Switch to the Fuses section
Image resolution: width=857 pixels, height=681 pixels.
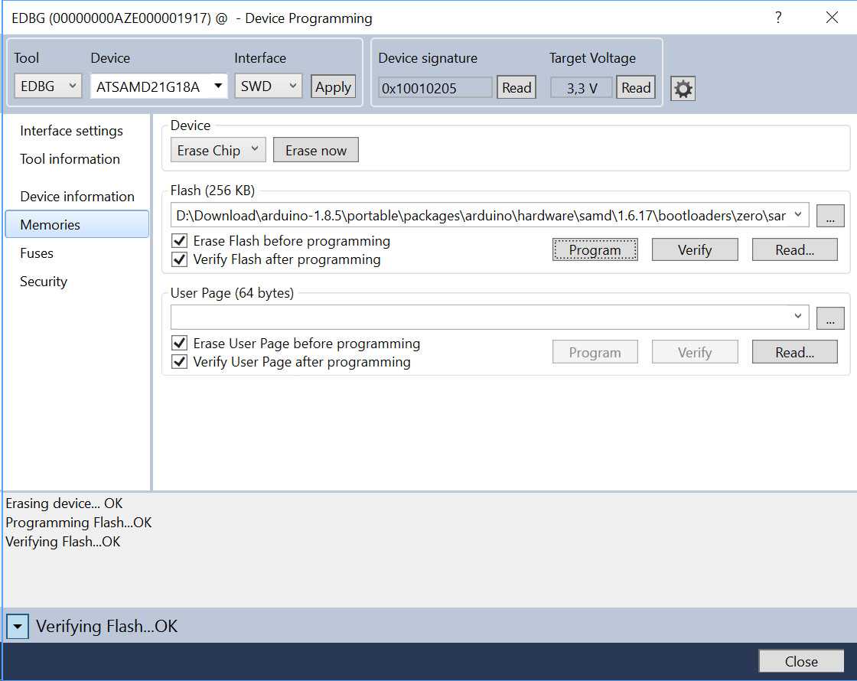[x=37, y=253]
